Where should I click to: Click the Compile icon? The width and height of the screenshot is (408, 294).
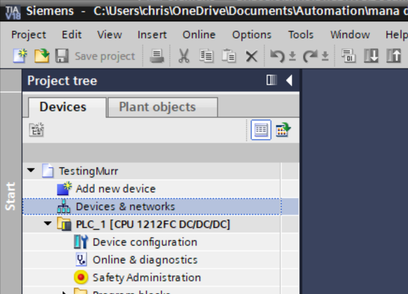(x=349, y=56)
